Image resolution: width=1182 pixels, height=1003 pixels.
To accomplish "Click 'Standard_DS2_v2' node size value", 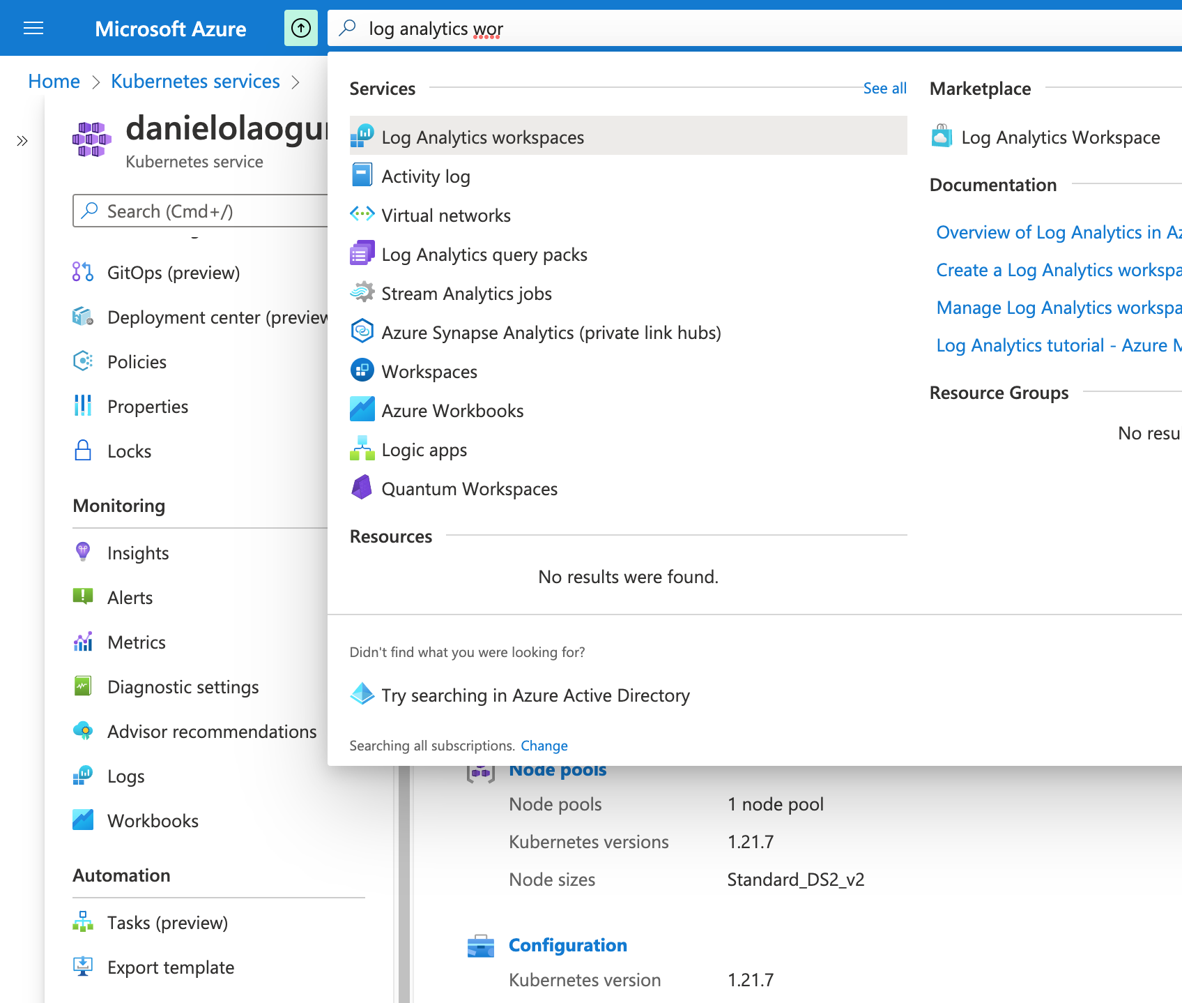I will coord(796,880).
